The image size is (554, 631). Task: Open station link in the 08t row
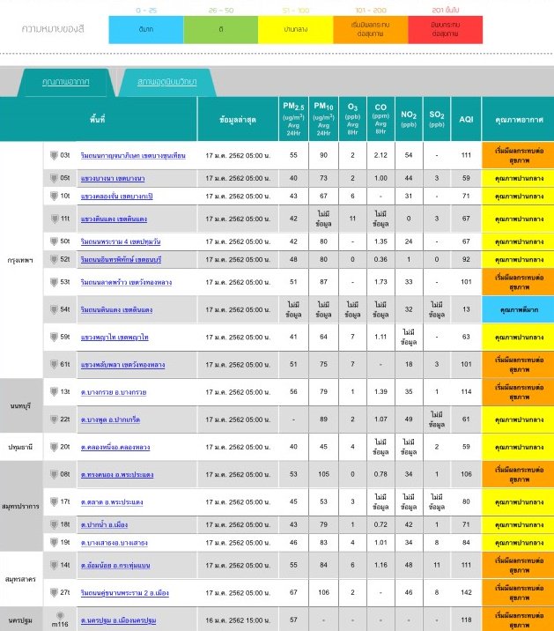pyautogui.click(x=117, y=475)
